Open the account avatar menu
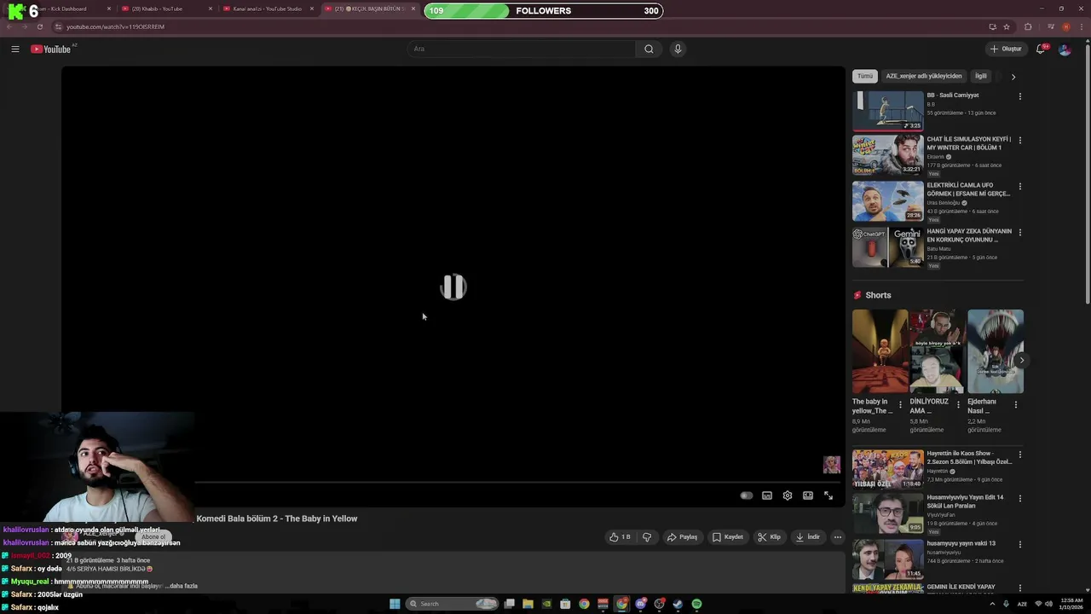The width and height of the screenshot is (1091, 614). [x=1065, y=49]
